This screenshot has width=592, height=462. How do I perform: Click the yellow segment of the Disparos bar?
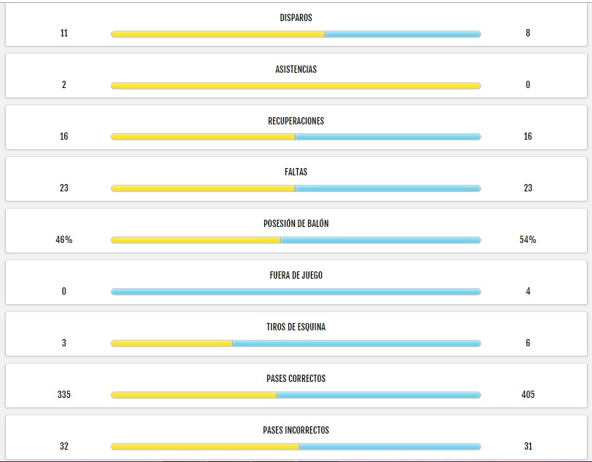click(x=218, y=34)
